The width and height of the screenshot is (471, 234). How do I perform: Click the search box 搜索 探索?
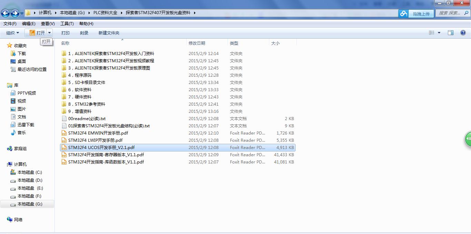[x=452, y=13]
